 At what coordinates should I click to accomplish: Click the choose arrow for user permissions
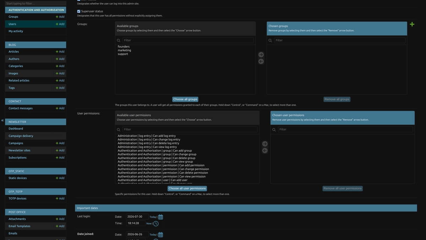point(265,144)
